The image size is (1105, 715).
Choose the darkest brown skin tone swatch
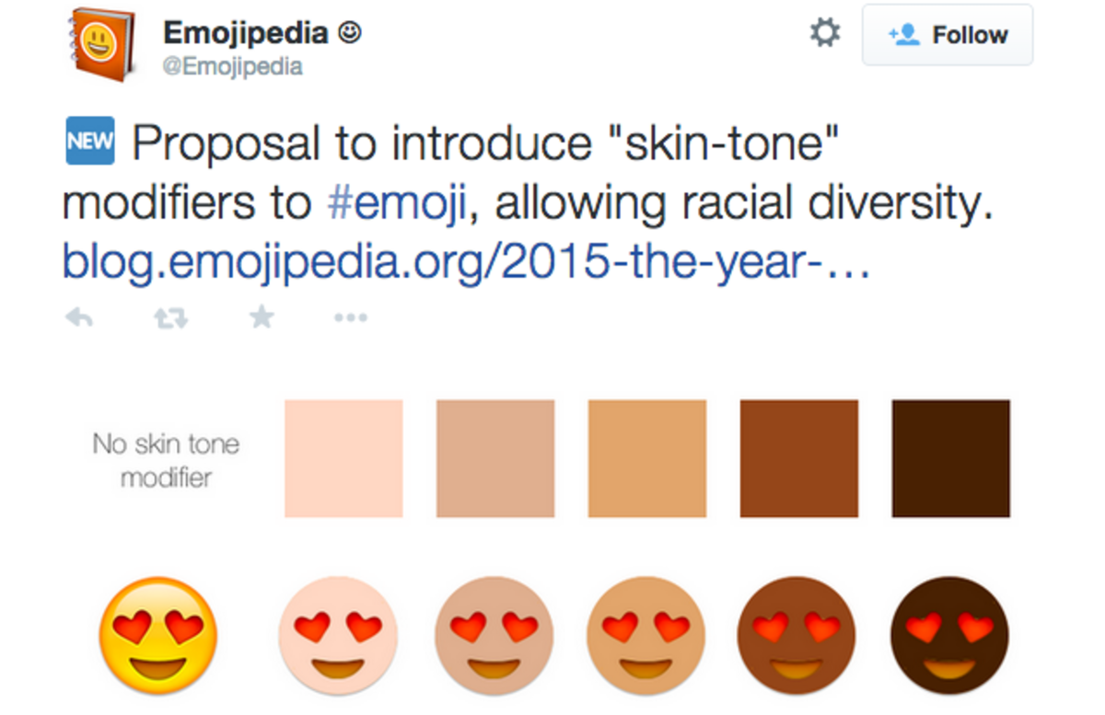coord(950,458)
